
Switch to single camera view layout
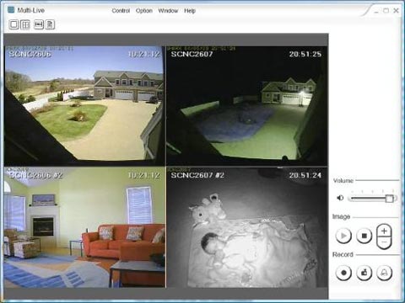click(x=13, y=24)
